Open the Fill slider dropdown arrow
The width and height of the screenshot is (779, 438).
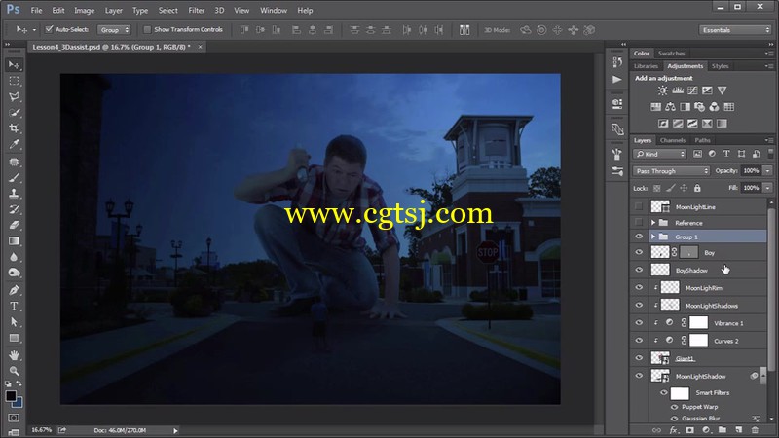(x=767, y=188)
